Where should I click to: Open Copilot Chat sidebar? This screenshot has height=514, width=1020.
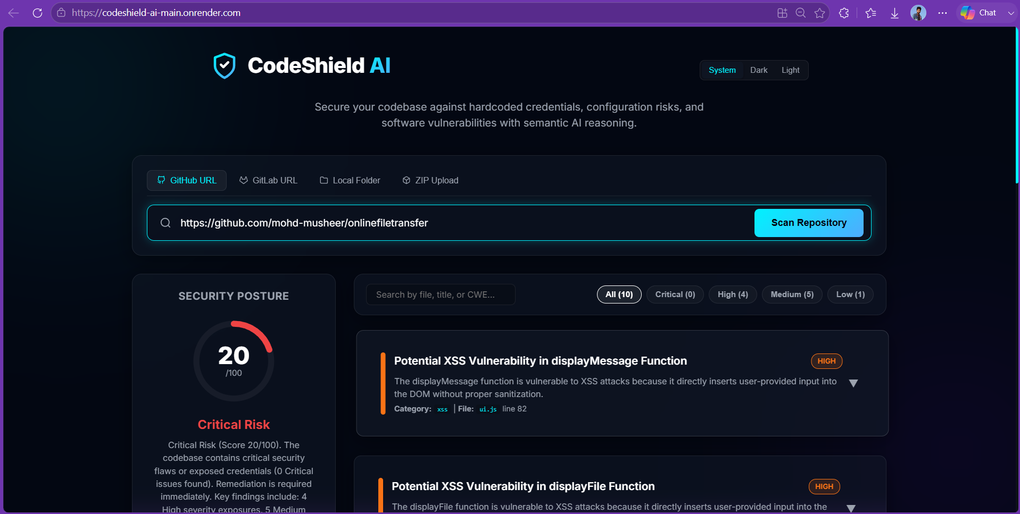tap(979, 13)
